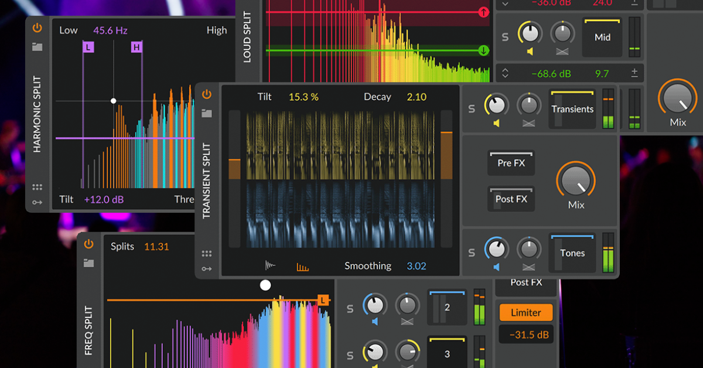Image resolution: width=703 pixels, height=368 pixels.
Task: Select the waveform view icon in Transient Split
Action: pos(270,265)
